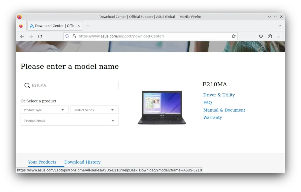Open the Extensions puzzle icon
Image resolution: width=301 pixels, height=192 pixels.
(270, 36)
